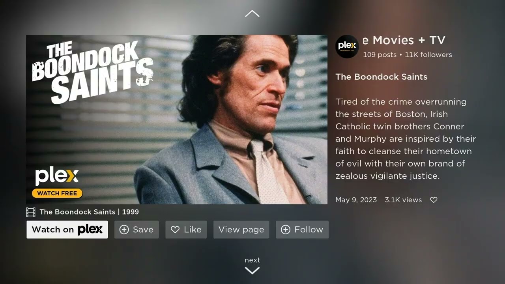Image resolution: width=505 pixels, height=284 pixels.
Task: Open View page button
Action: coord(241,230)
